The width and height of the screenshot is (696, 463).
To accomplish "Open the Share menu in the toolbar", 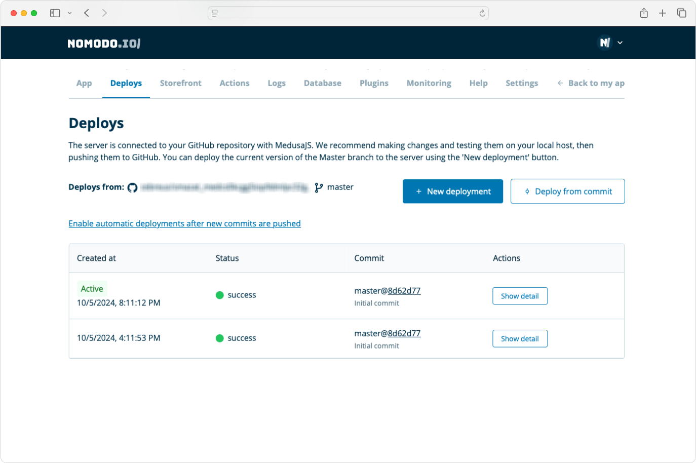I will click(644, 13).
